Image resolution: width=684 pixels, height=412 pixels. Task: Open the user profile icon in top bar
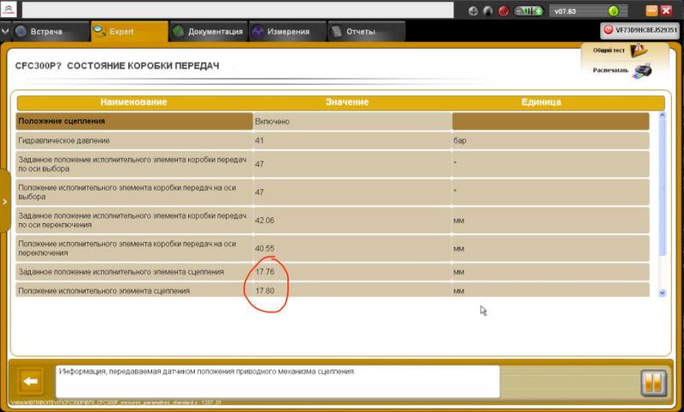(x=487, y=11)
